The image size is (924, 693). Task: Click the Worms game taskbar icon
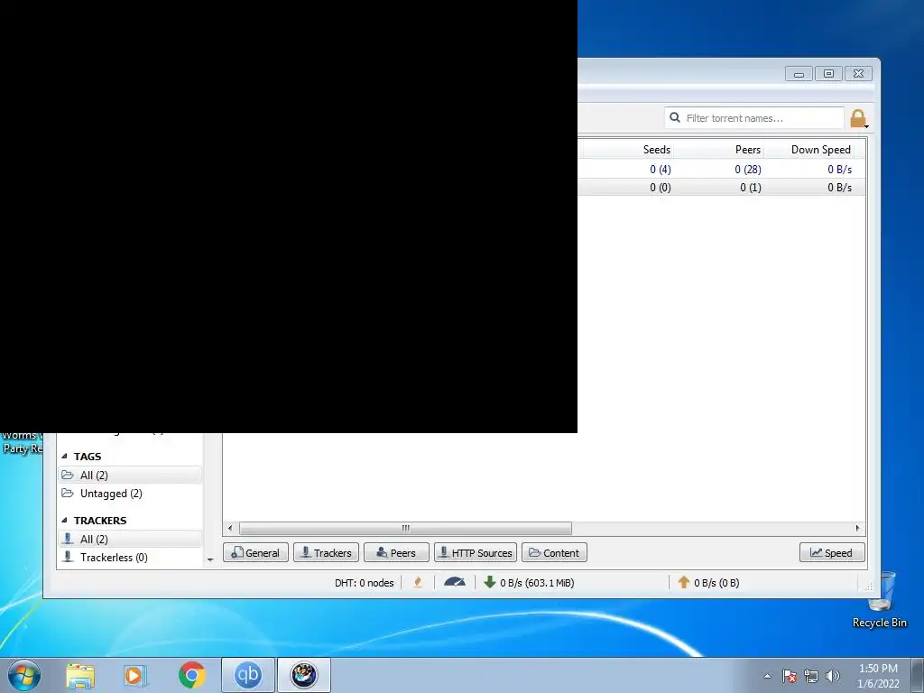304,675
